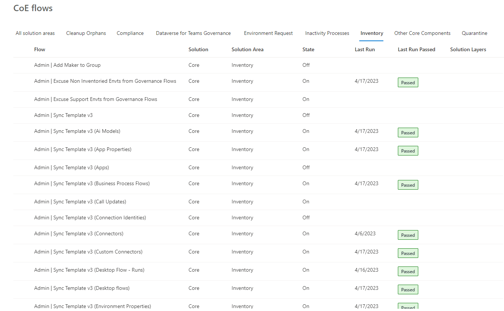Screen dimensions: 504x311
Task: Click the On state for Sync Template v3 (Call Updates)
Action: click(305, 202)
